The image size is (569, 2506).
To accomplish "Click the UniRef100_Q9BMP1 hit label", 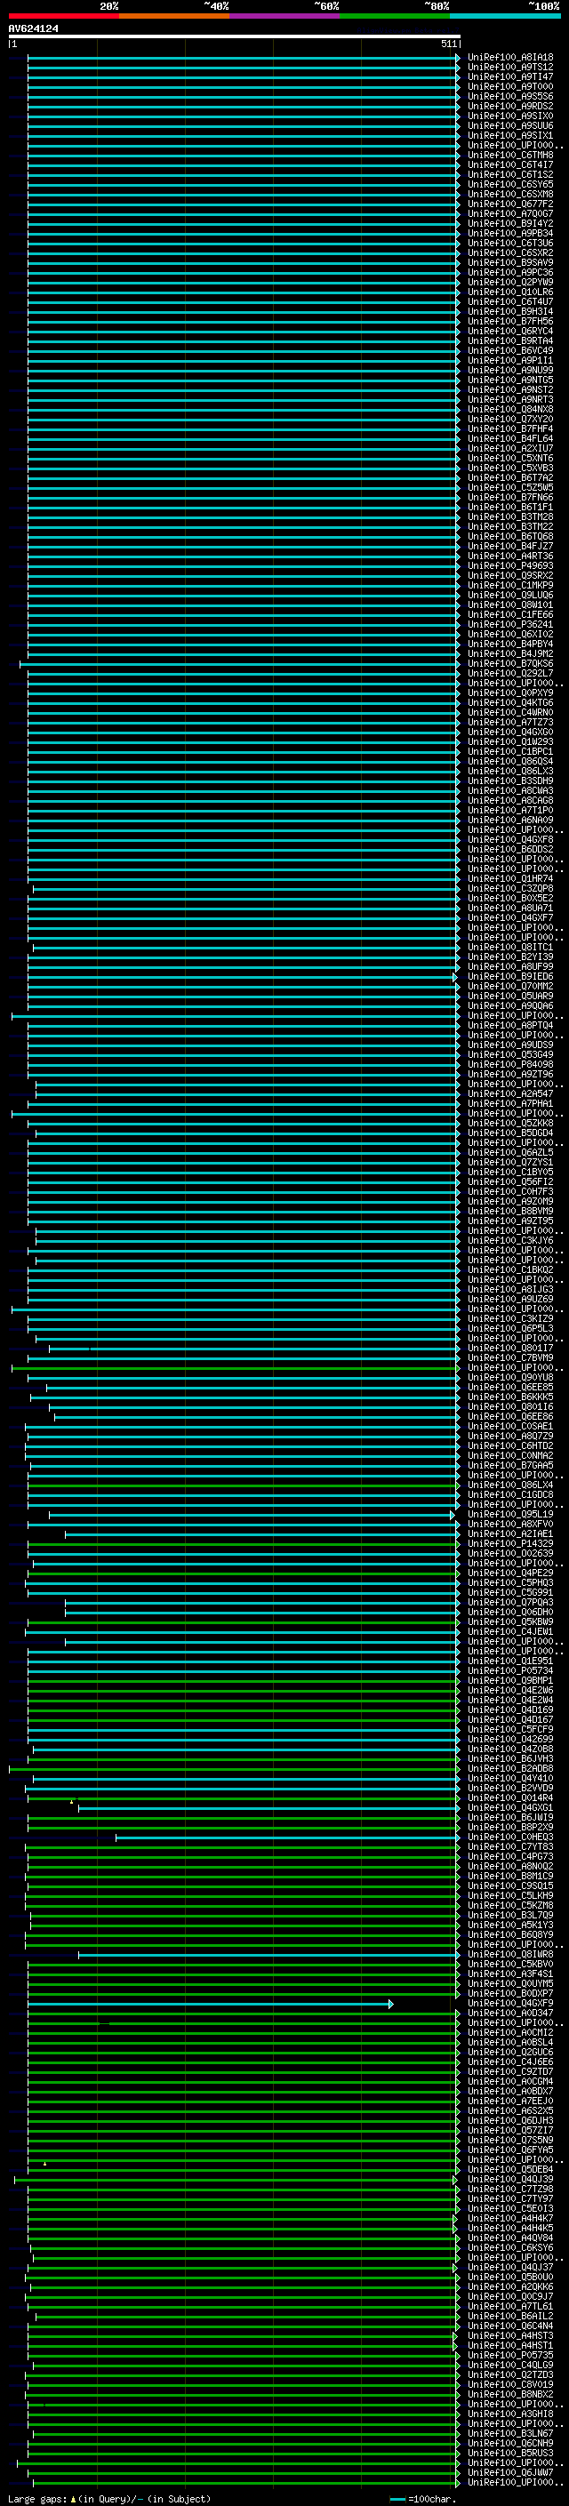I will coord(510,1680).
